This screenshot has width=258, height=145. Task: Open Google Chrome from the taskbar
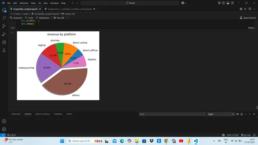pos(166,141)
